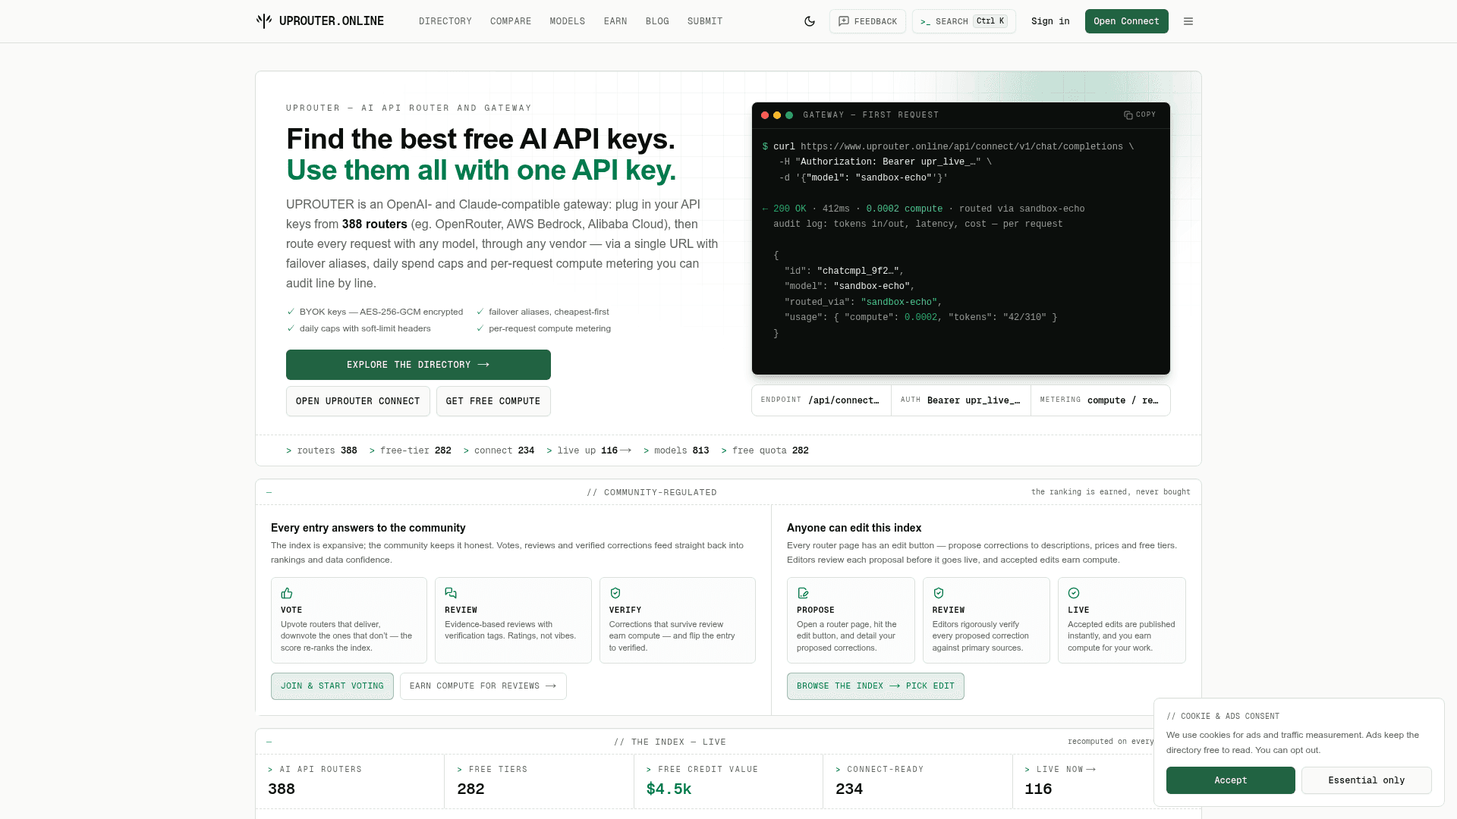Click the routers 388 stat
Viewport: 1457px width, 819px height.
tap(322, 450)
